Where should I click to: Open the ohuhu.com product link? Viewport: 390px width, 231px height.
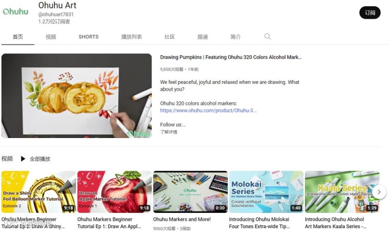point(208,110)
